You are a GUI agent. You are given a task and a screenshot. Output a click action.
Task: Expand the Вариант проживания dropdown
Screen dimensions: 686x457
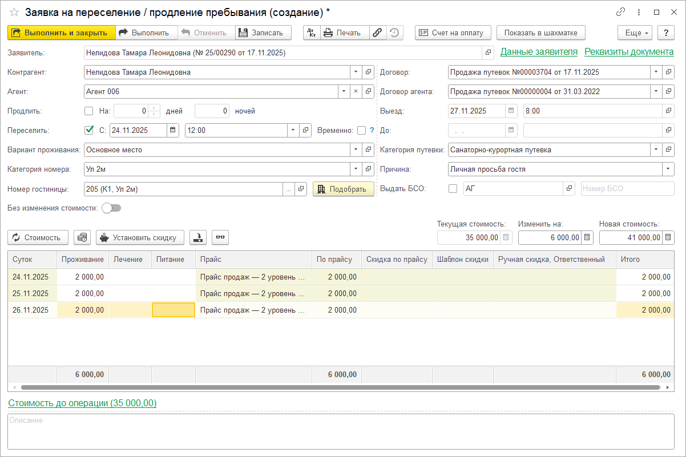tap(356, 150)
